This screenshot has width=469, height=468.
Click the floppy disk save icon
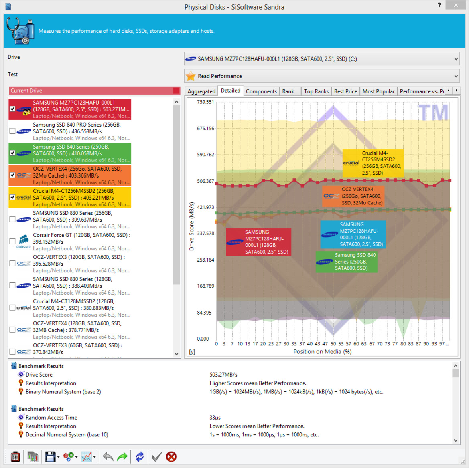(x=50, y=457)
